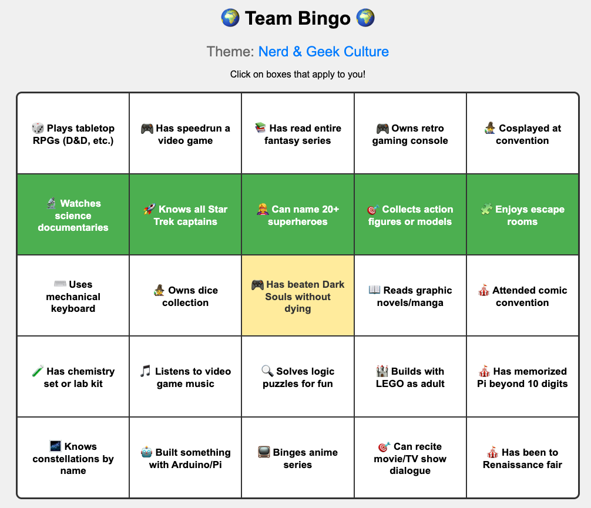Unmark the 'Can name 20+ superheroes' box
This screenshot has height=508, width=591.
tap(298, 215)
